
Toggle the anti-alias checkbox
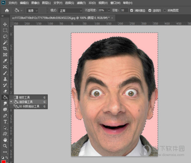[x=131, y=11]
